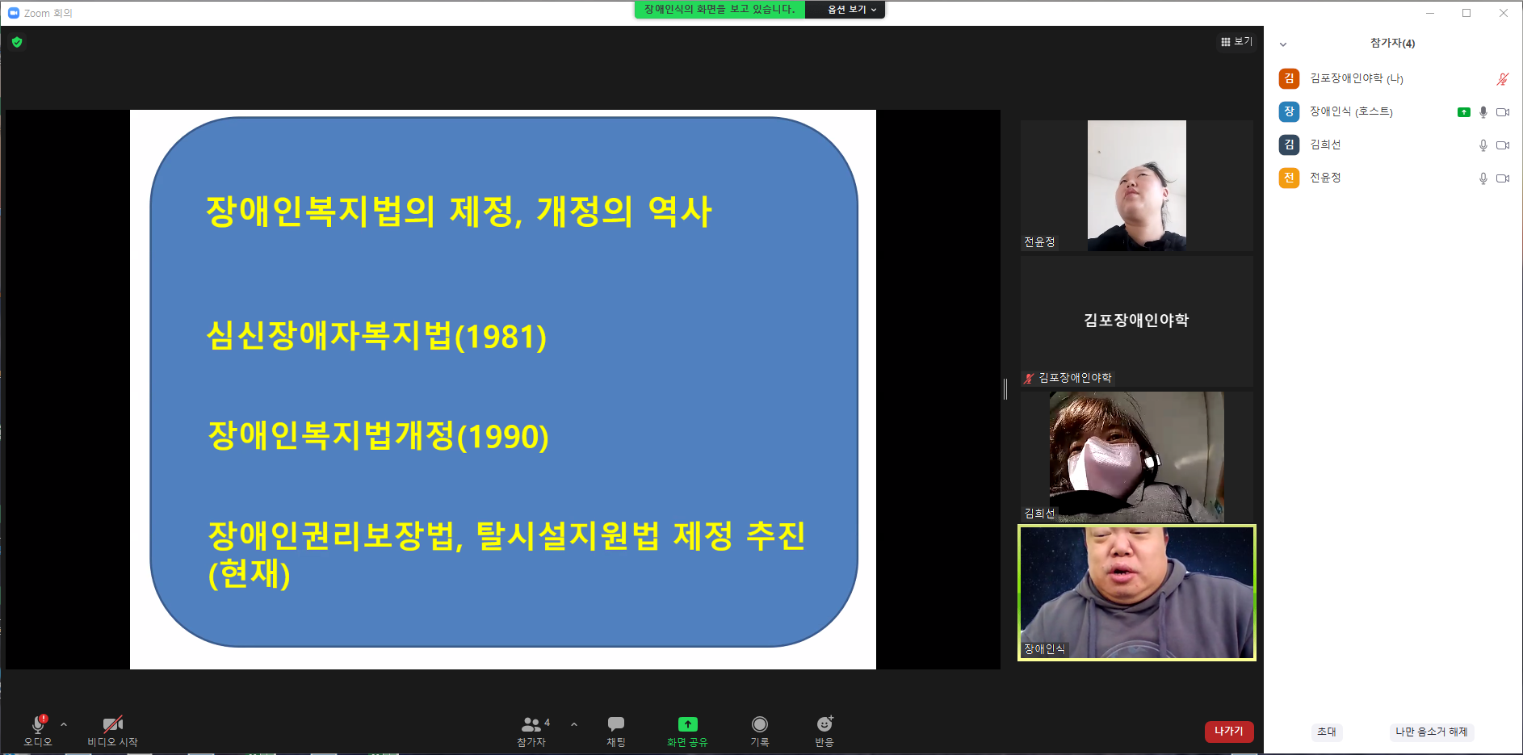This screenshot has width=1523, height=755.
Task: Click the camera icon for 전윤정
Action: pyautogui.click(x=1503, y=178)
